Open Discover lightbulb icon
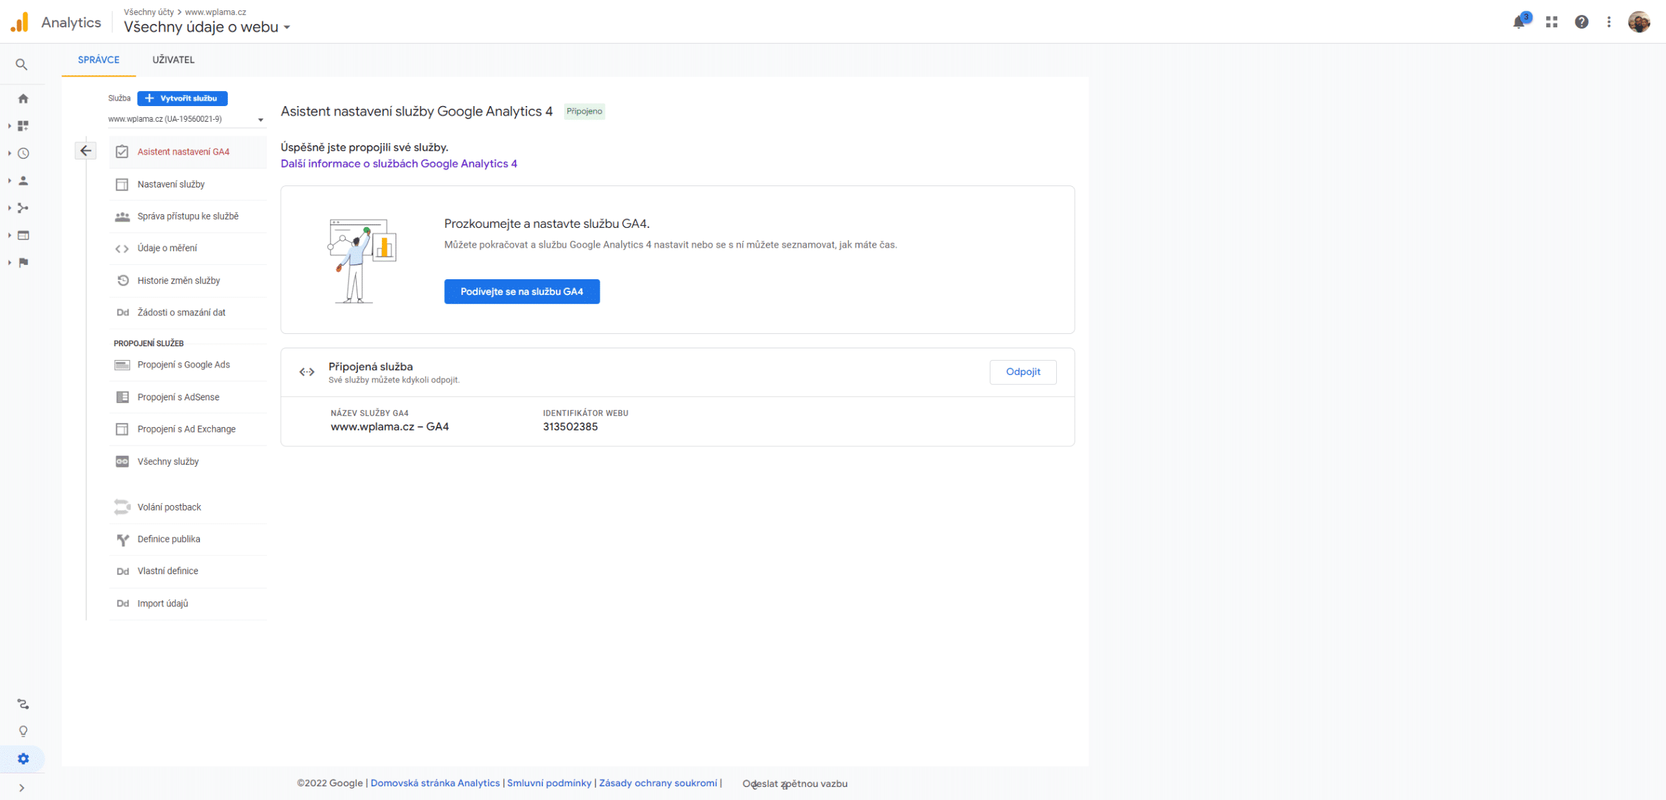Image resolution: width=1666 pixels, height=800 pixels. tap(23, 732)
